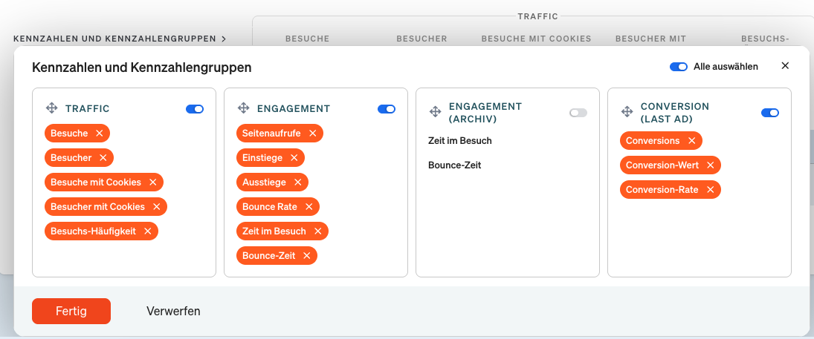Screen dimensions: 814x339
Task: Enable the Engagement (Archiv) toggle
Action: click(x=578, y=113)
